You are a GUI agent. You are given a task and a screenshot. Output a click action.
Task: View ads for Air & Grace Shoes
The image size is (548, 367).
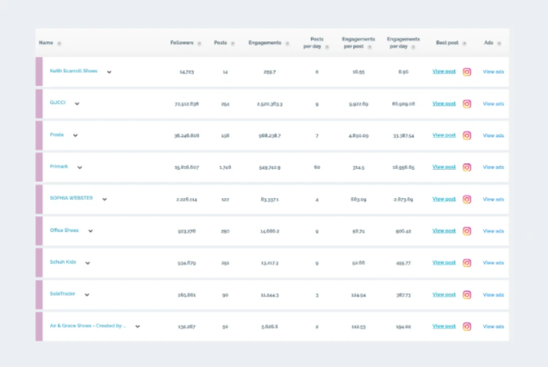[x=494, y=327]
